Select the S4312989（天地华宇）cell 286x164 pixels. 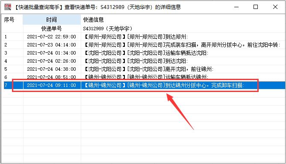tap(108, 29)
